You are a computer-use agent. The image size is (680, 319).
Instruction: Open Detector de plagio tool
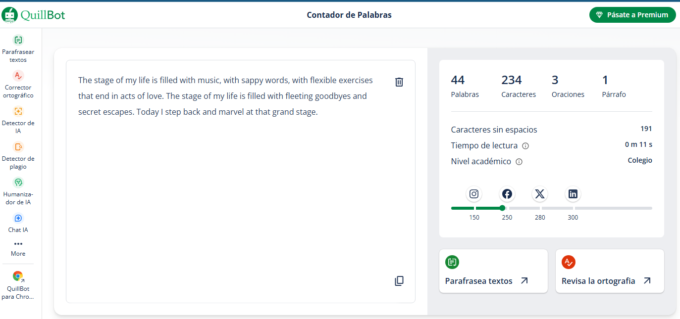point(18,156)
